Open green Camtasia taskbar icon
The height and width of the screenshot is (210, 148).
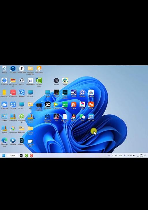(x=26, y=156)
